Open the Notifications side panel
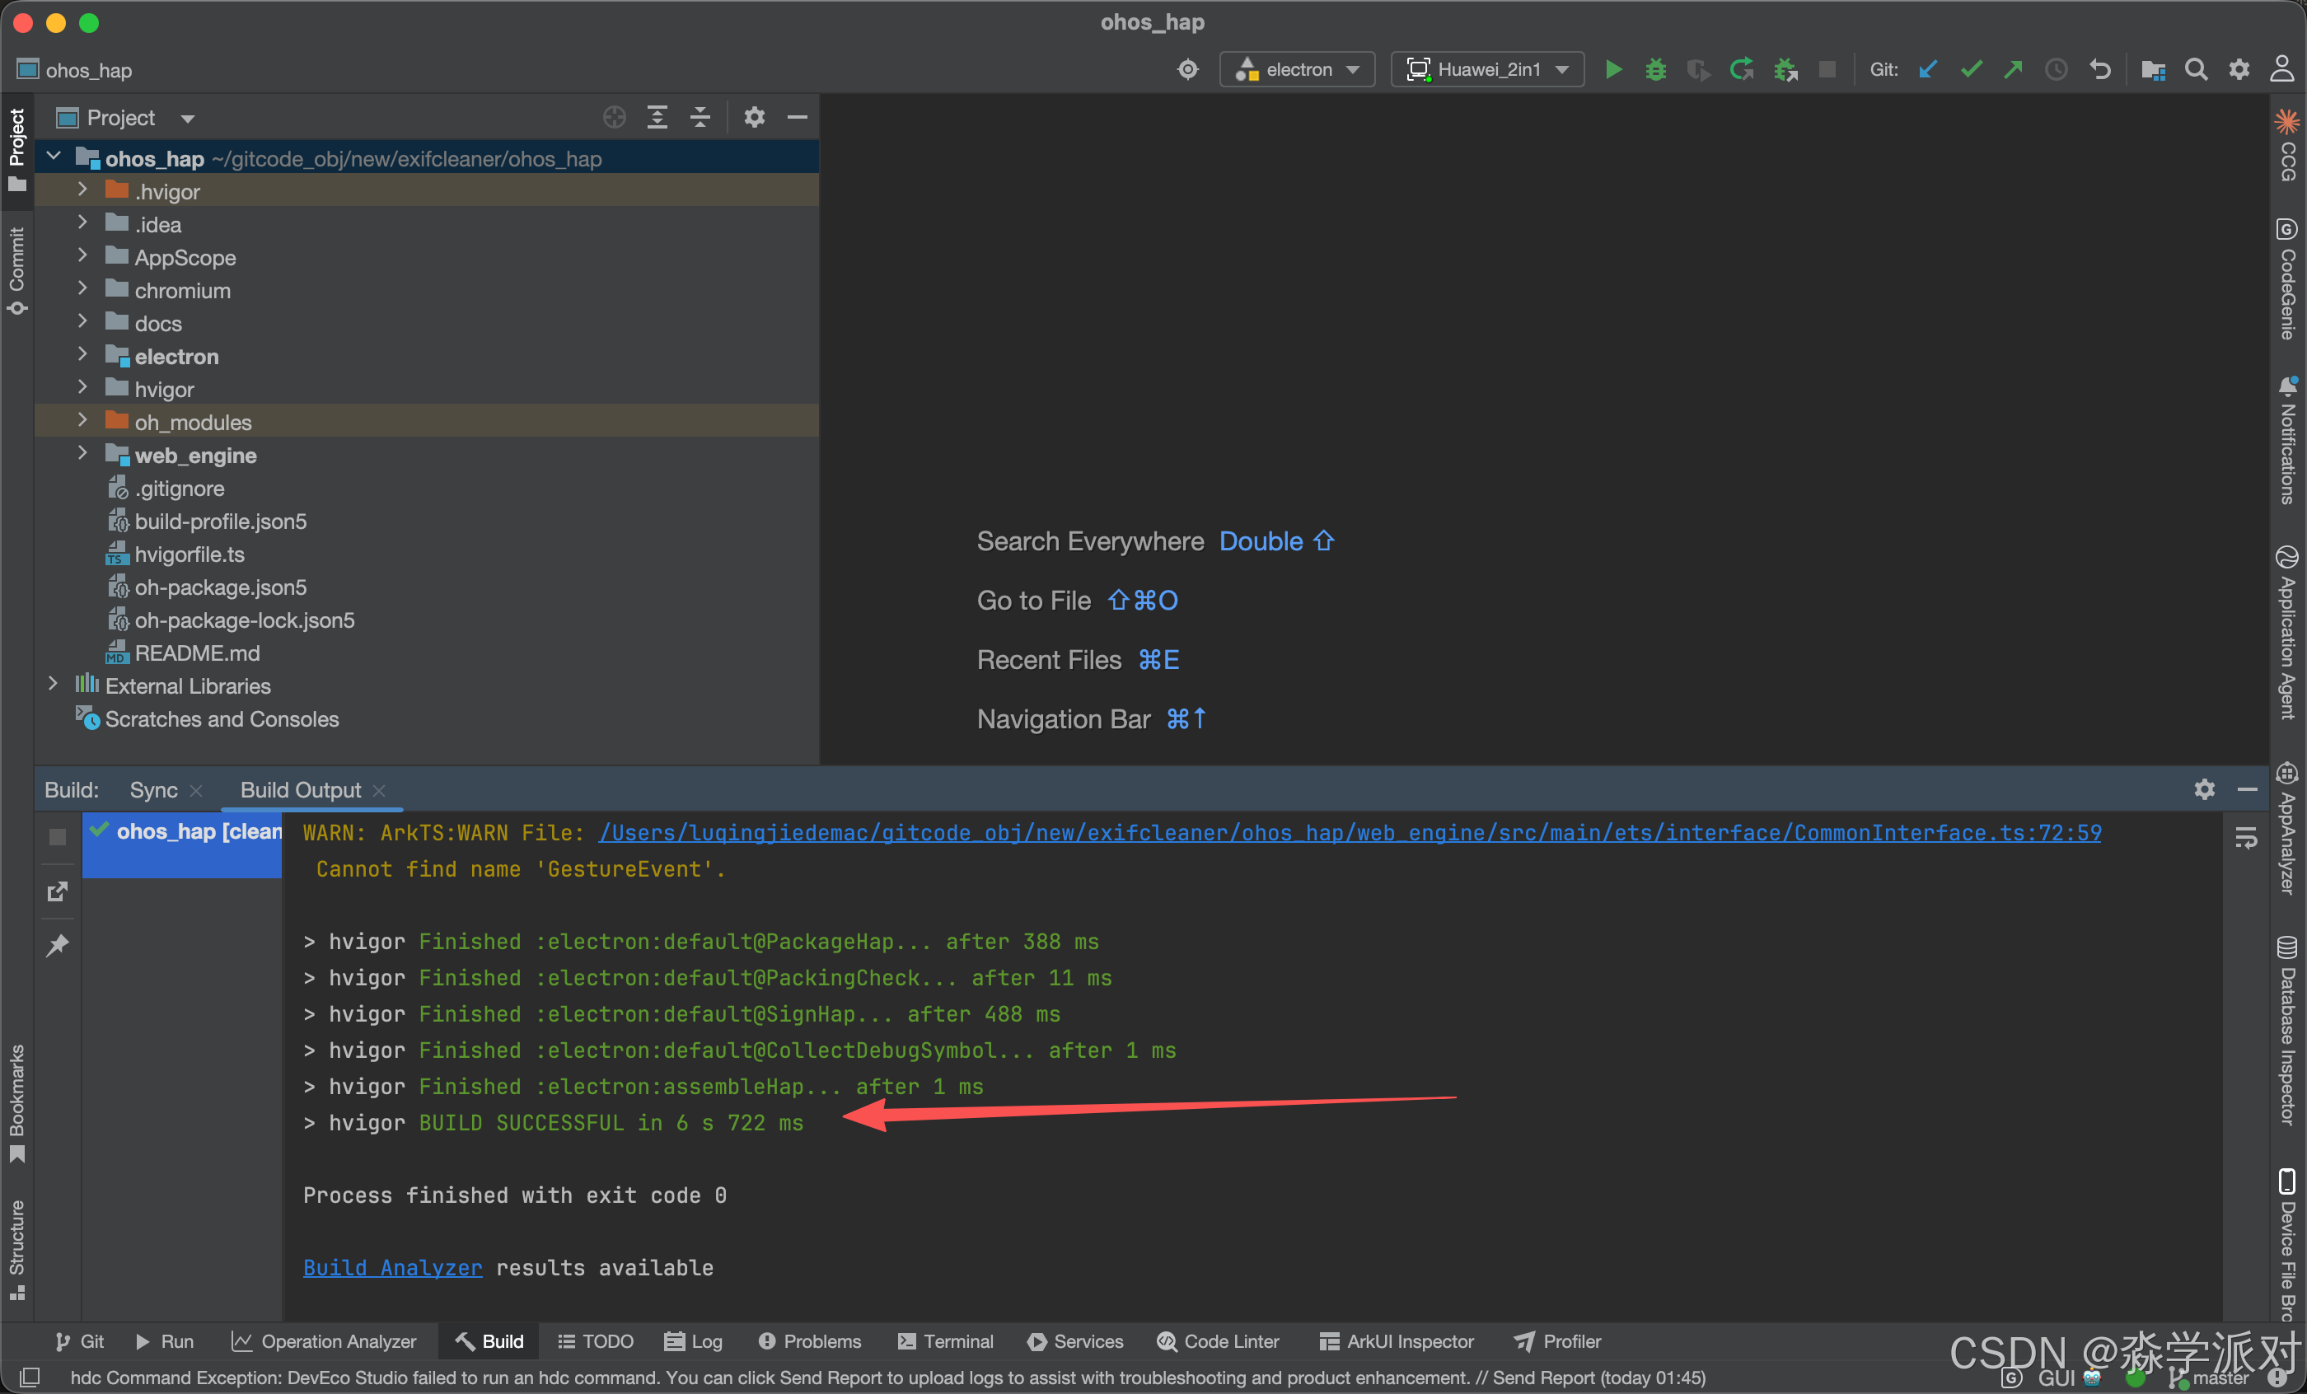The width and height of the screenshot is (2307, 1394). [x=2287, y=440]
